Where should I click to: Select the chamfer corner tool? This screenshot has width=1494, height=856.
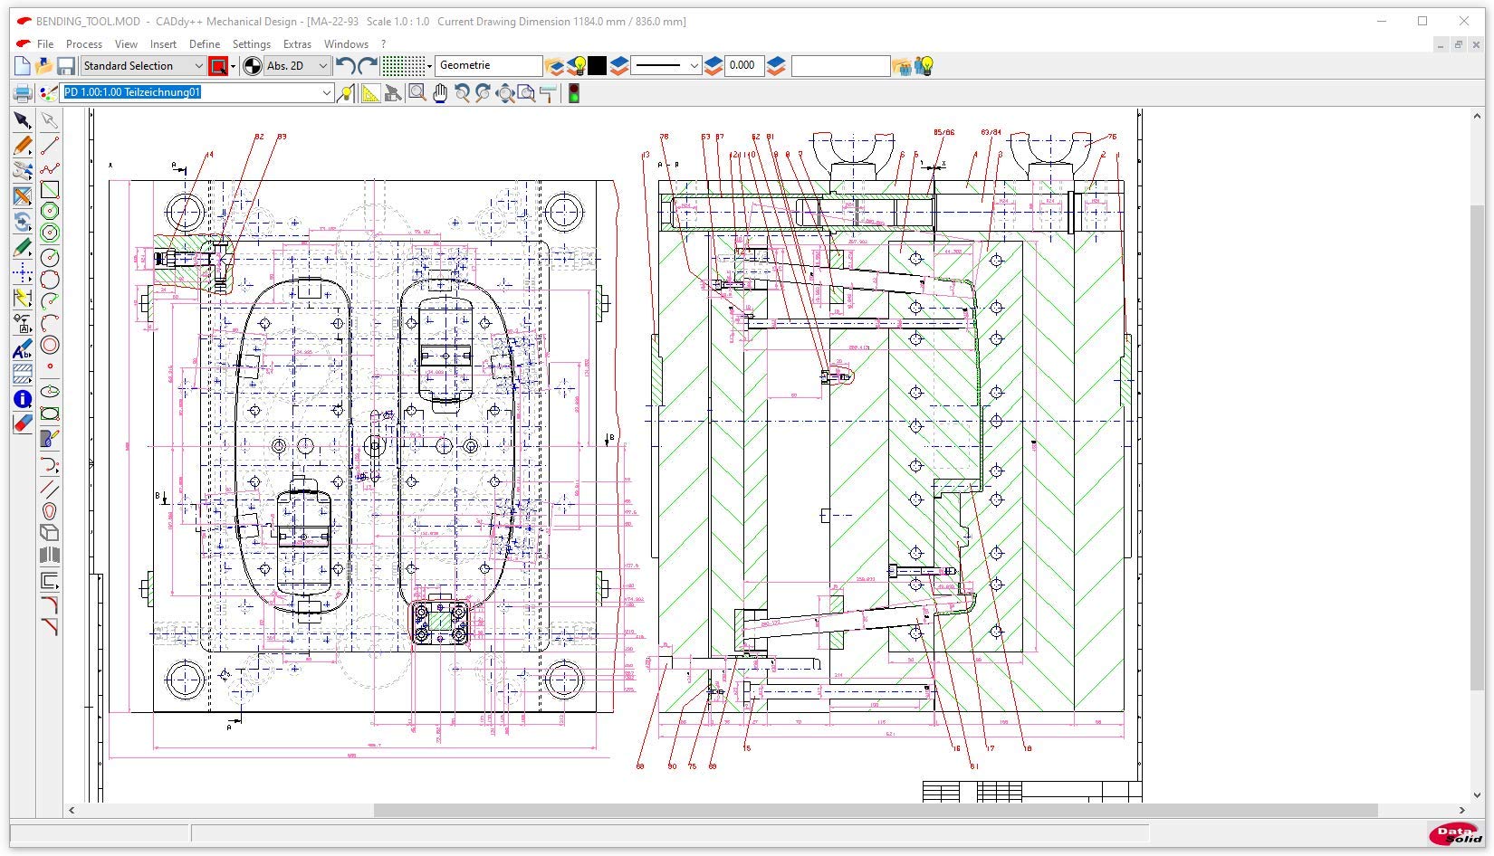tap(50, 625)
